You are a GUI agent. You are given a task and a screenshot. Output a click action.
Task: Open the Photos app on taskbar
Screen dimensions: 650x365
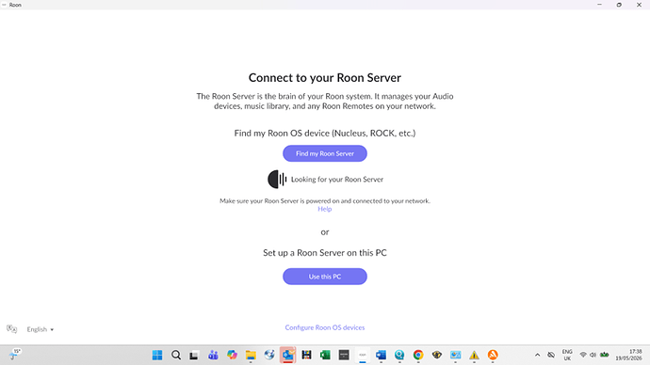[456, 355]
